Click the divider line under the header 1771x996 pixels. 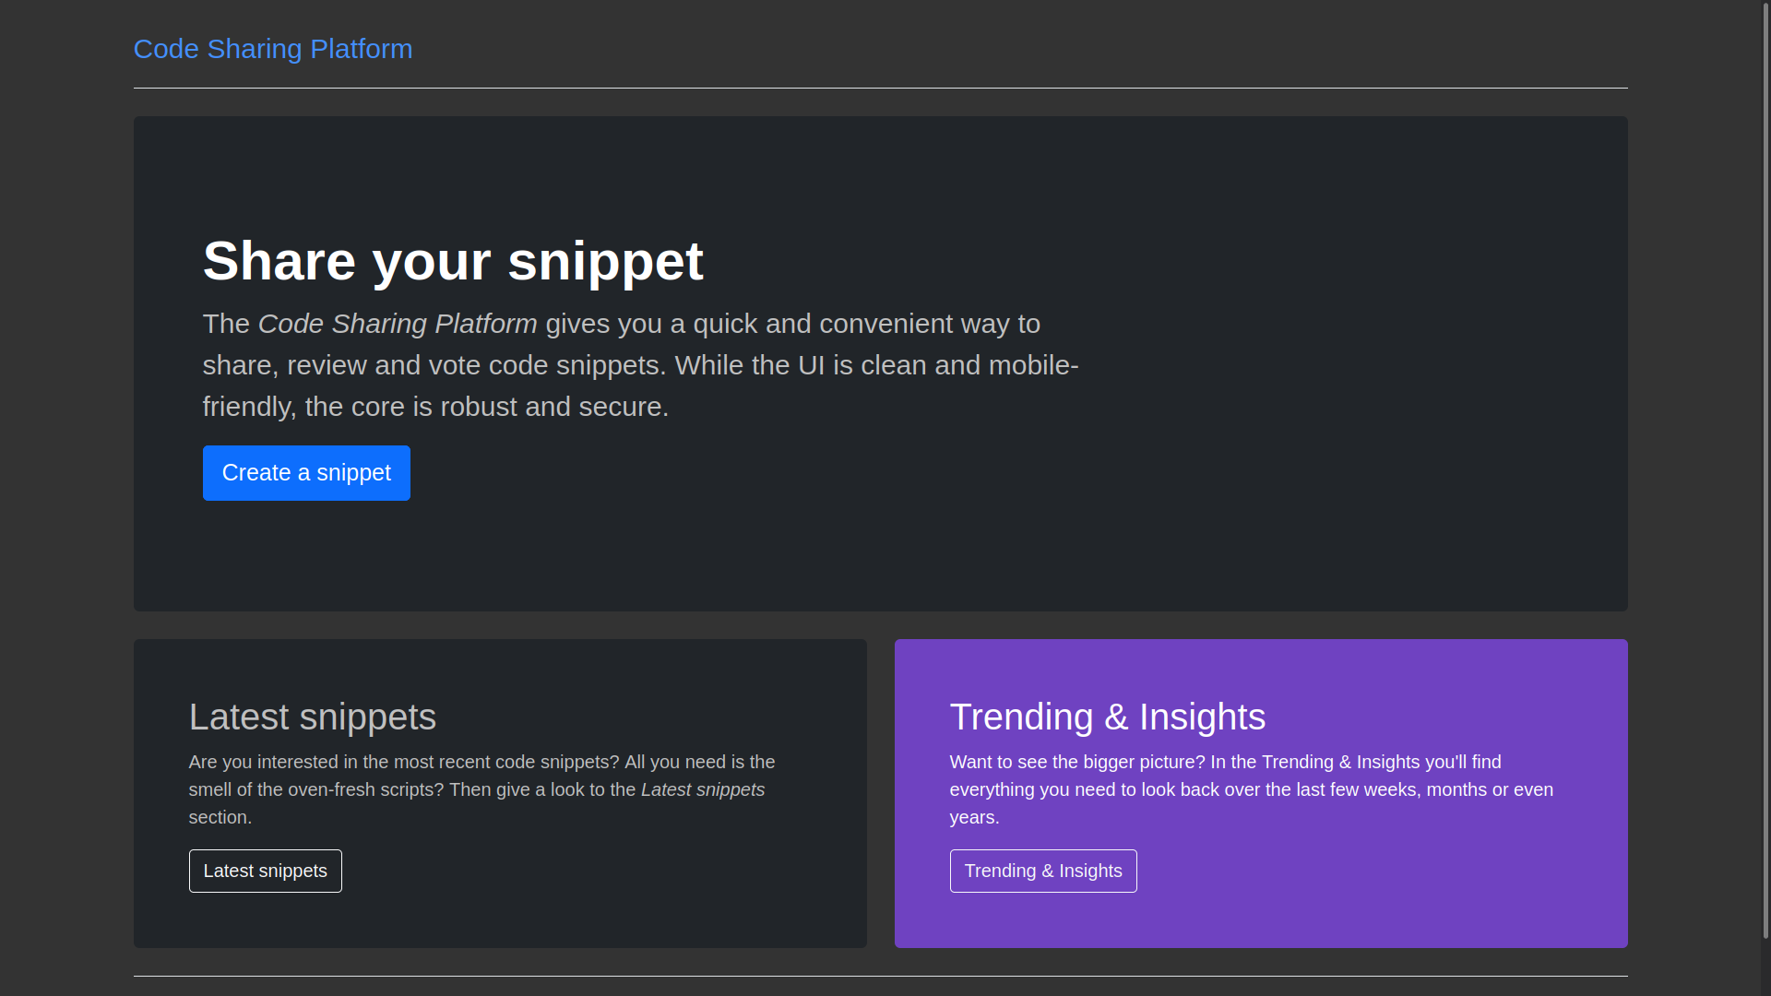[x=880, y=89]
